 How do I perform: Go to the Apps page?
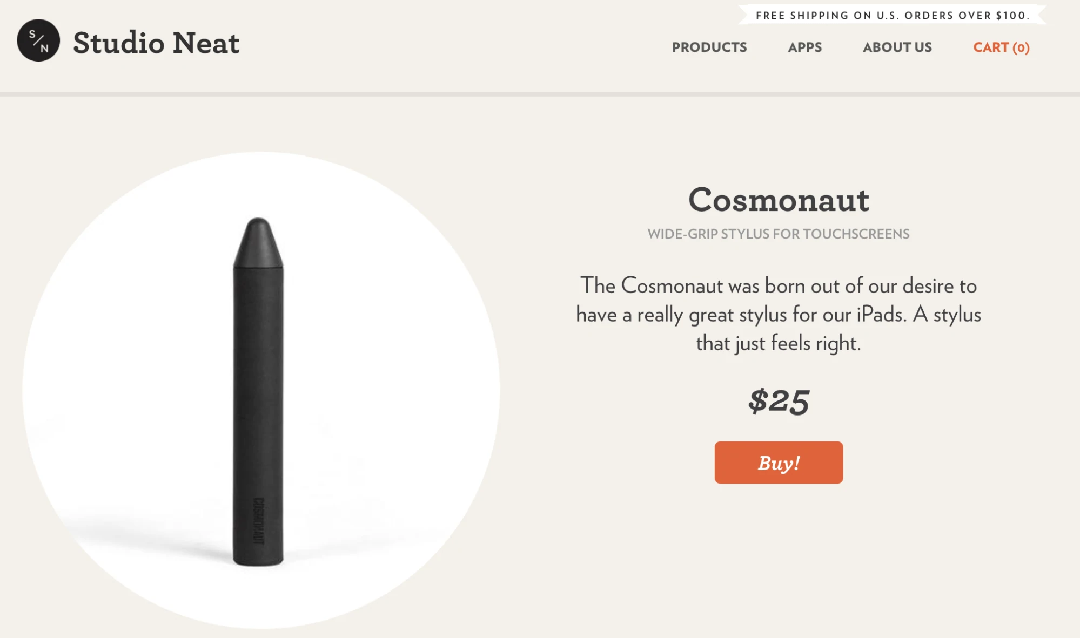pyautogui.click(x=804, y=47)
